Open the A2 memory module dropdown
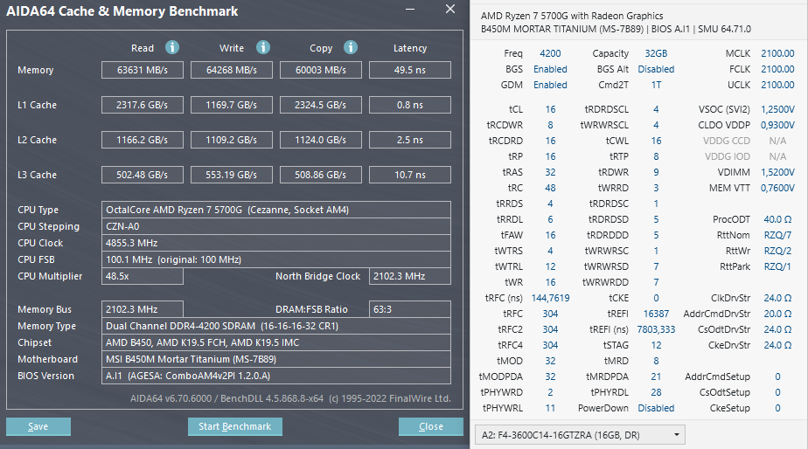This screenshot has height=449, width=808. [x=580, y=435]
